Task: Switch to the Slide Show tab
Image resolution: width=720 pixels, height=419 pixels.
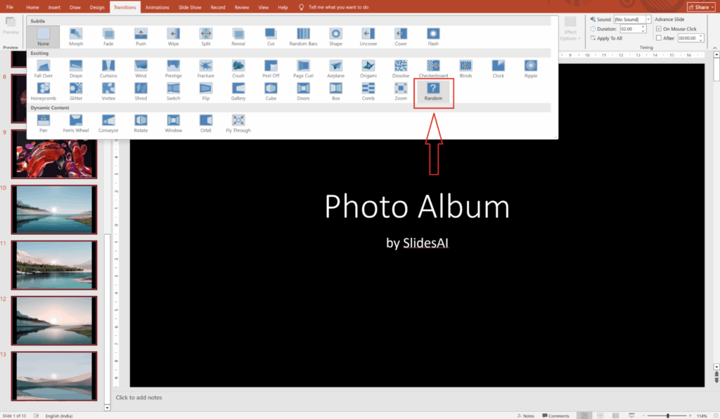Action: tap(188, 7)
